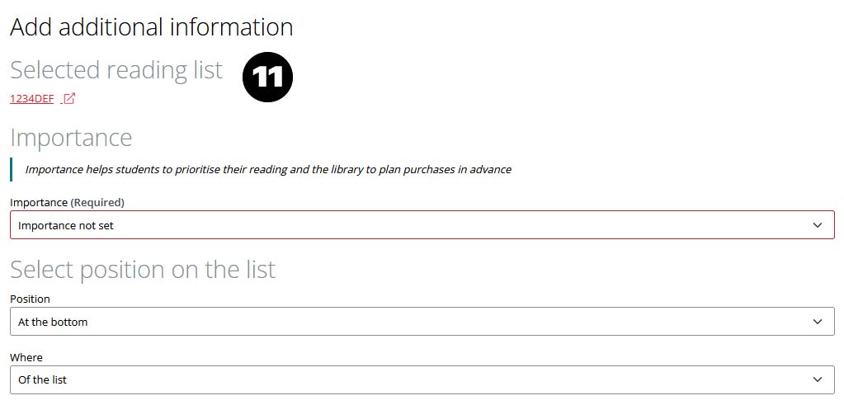Screen dimensions: 844x405
Task: Click the 'Importance' field label text
Action: click(38, 202)
